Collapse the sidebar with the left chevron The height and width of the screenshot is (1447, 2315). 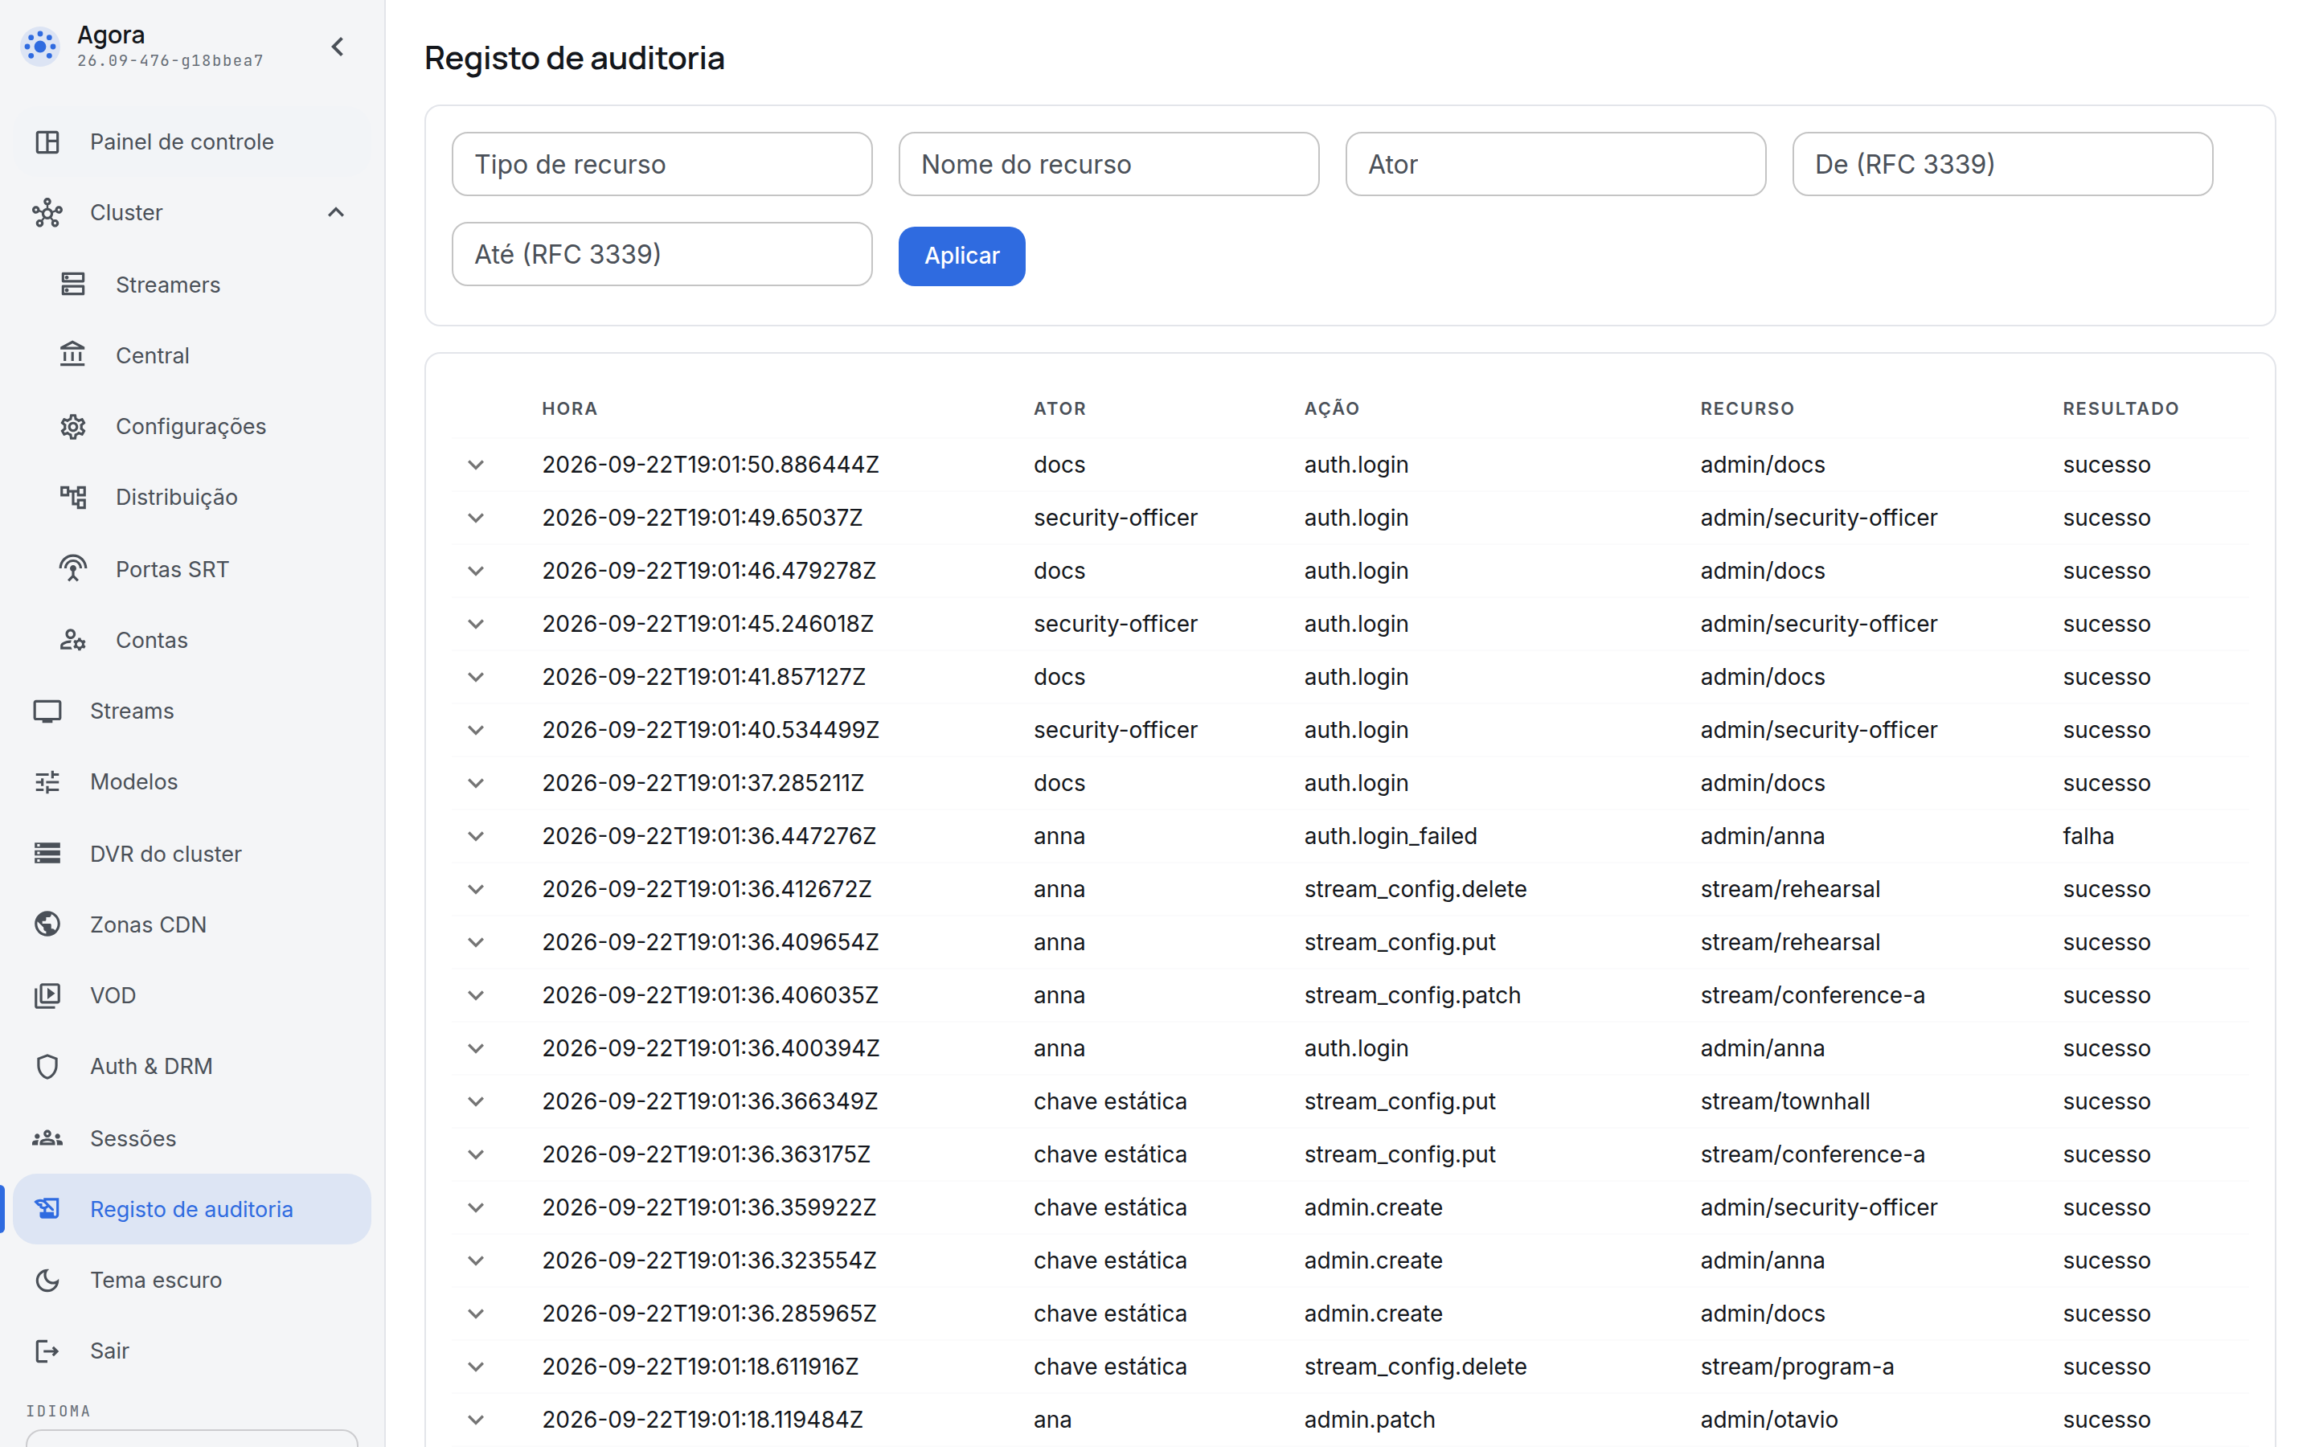[x=338, y=46]
